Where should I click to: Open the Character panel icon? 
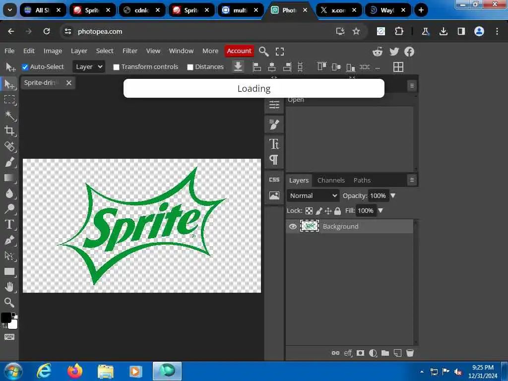(274, 144)
